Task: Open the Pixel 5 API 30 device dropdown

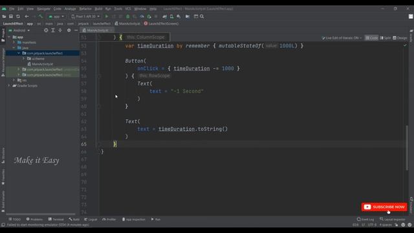Action: point(85,16)
